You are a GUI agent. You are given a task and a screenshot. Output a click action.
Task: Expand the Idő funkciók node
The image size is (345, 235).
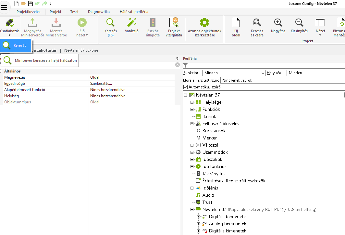(192, 167)
